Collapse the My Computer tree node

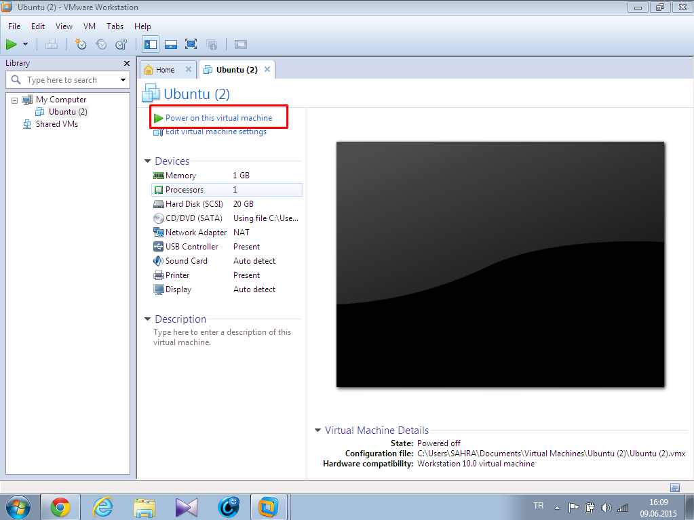[x=15, y=100]
